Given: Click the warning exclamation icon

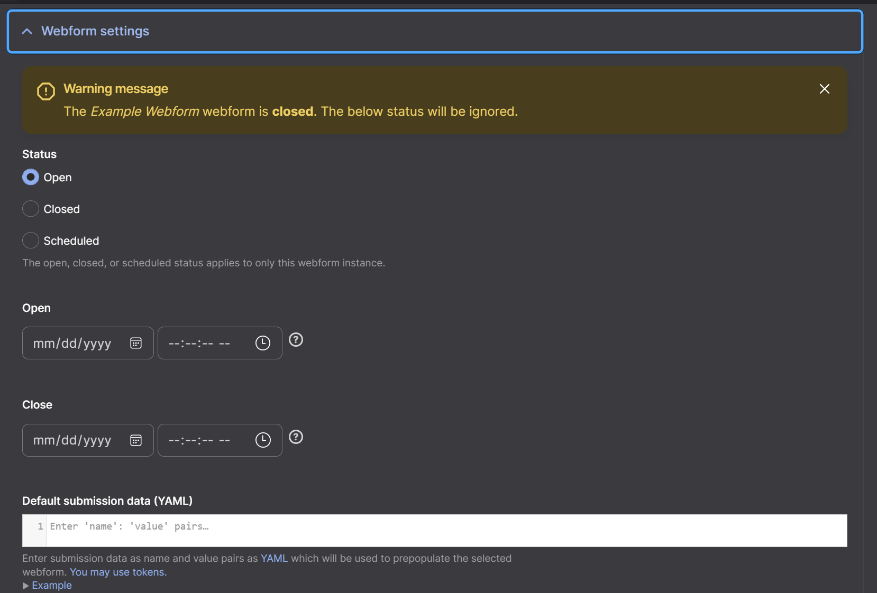Looking at the screenshot, I should coord(46,91).
